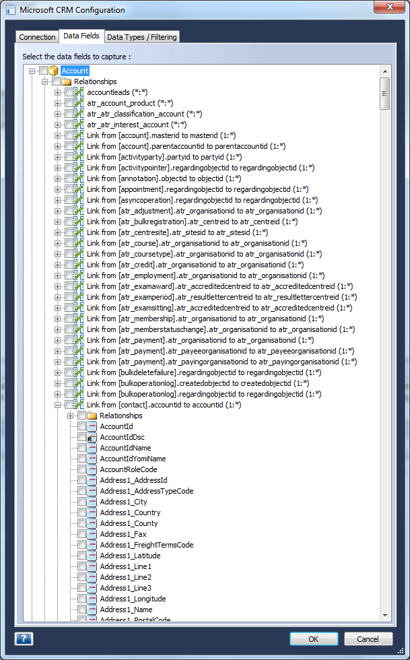
Task: Click the Cancel button
Action: point(368,638)
